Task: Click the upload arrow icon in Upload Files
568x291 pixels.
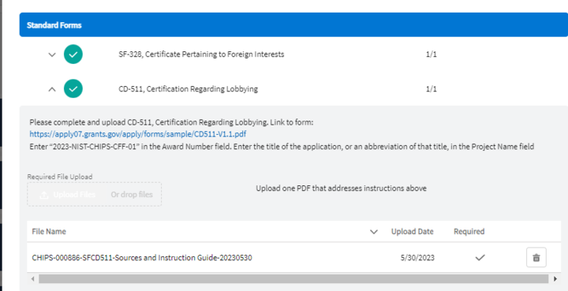Action: pos(44,195)
